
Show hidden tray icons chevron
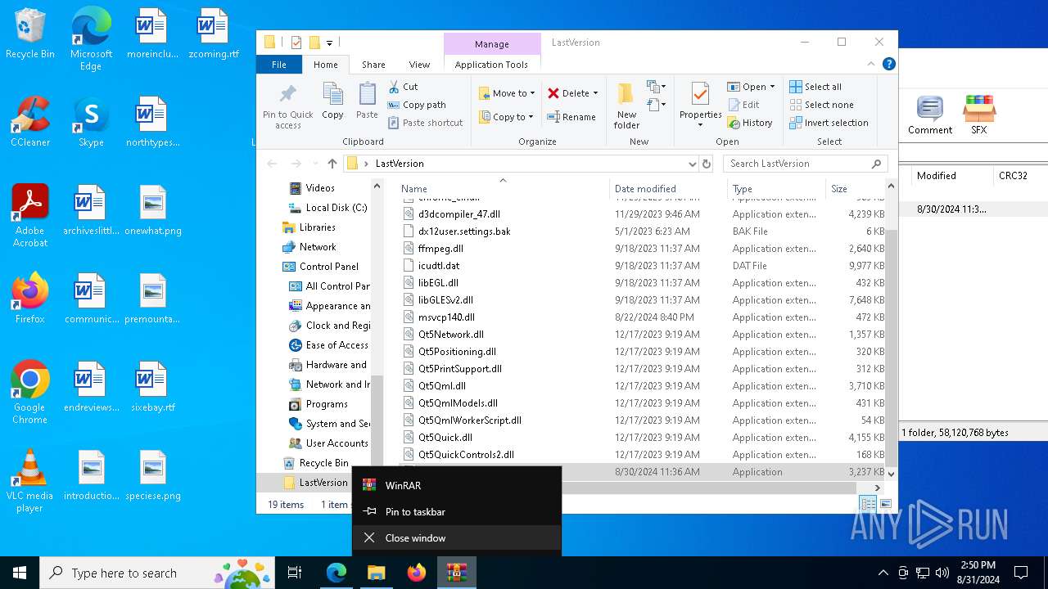pos(883,573)
